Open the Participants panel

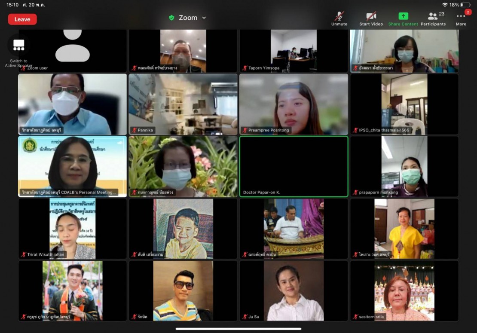pyautogui.click(x=433, y=19)
